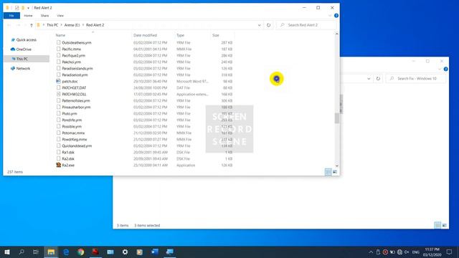Switch background window to details view
Viewport: 459px width, 258px height.
(x=437, y=225)
